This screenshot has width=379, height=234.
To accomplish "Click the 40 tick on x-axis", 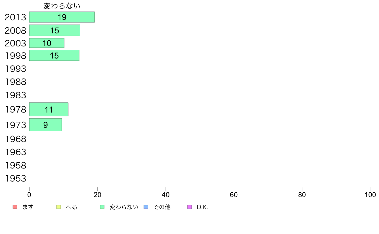I will [x=166, y=195].
